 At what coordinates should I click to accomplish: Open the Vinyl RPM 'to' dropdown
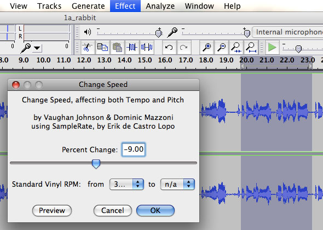click(177, 184)
